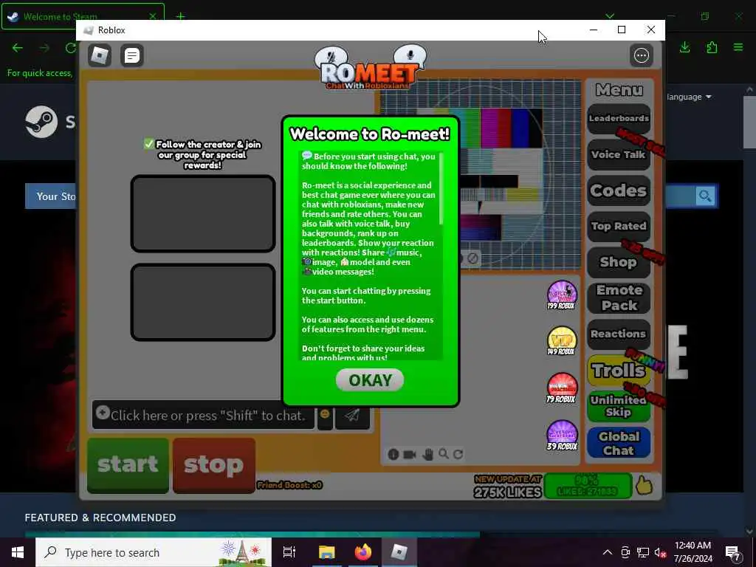Open Windows Task View
756x567 pixels.
point(289,552)
